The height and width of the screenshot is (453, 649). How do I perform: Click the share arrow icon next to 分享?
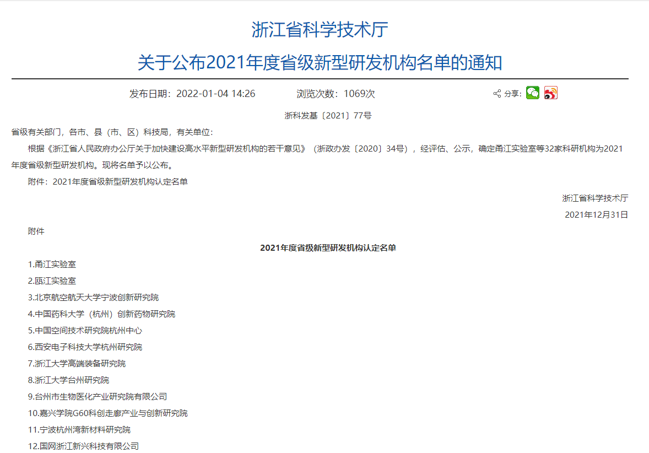click(x=497, y=94)
